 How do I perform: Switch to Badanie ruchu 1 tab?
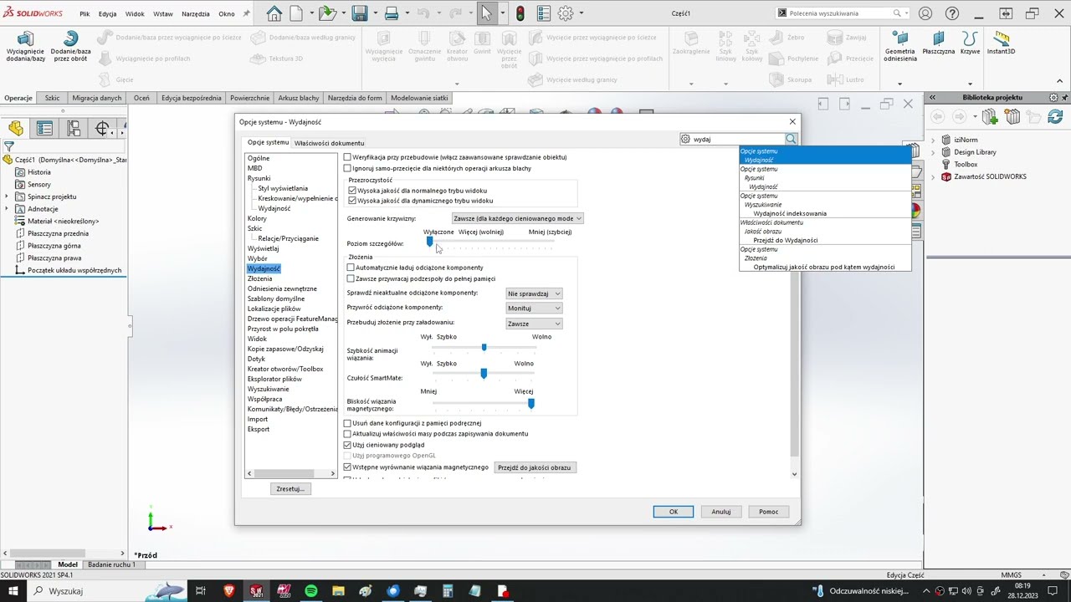[111, 564]
